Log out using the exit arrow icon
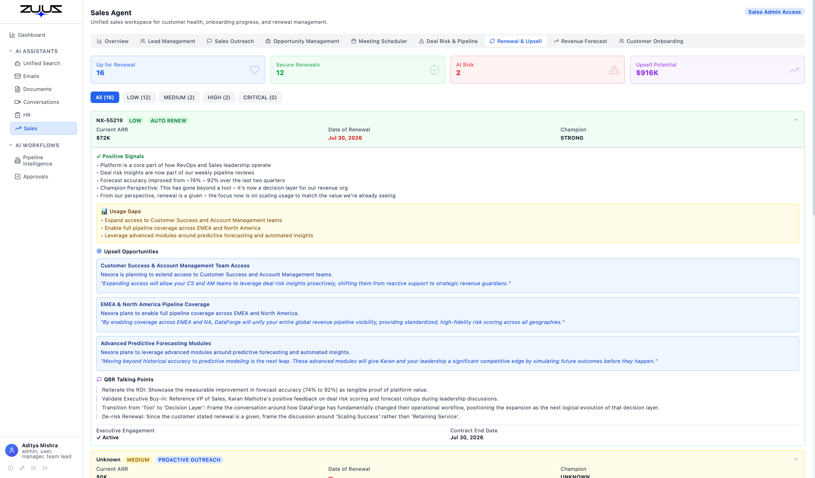This screenshot has width=815, height=478. click(45, 468)
